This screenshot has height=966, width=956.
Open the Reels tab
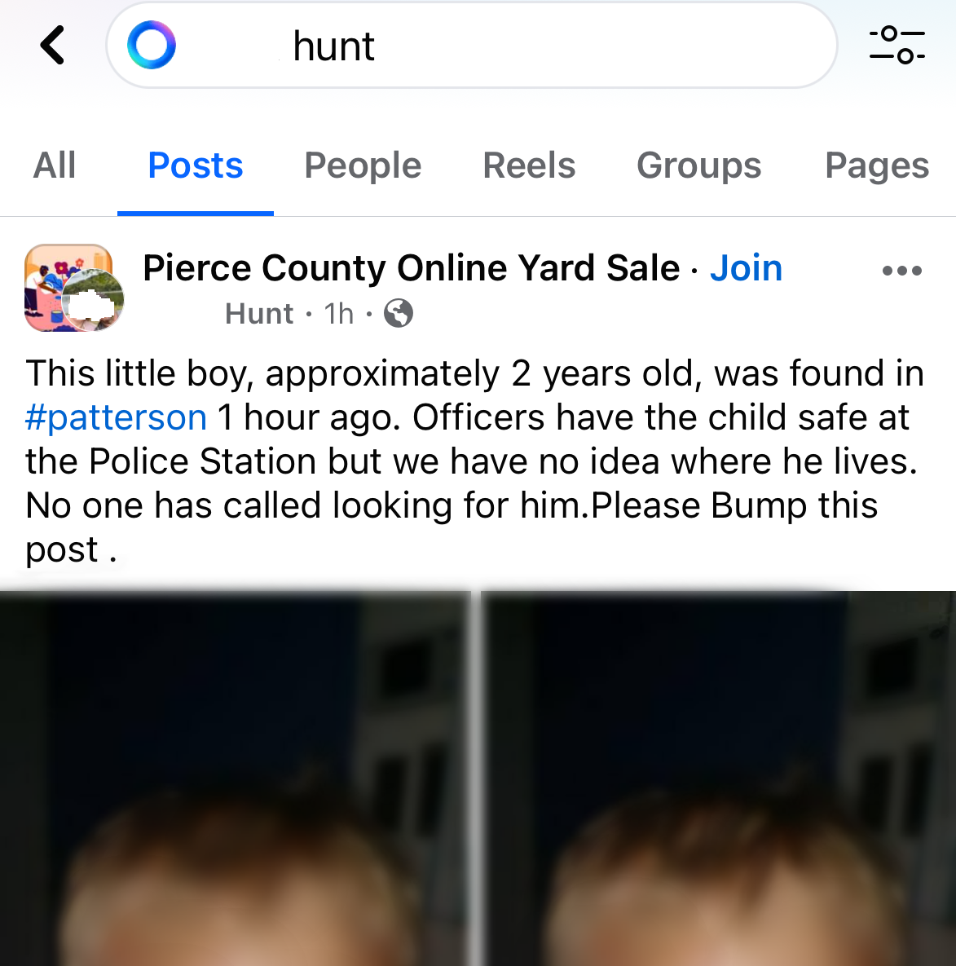pos(529,165)
